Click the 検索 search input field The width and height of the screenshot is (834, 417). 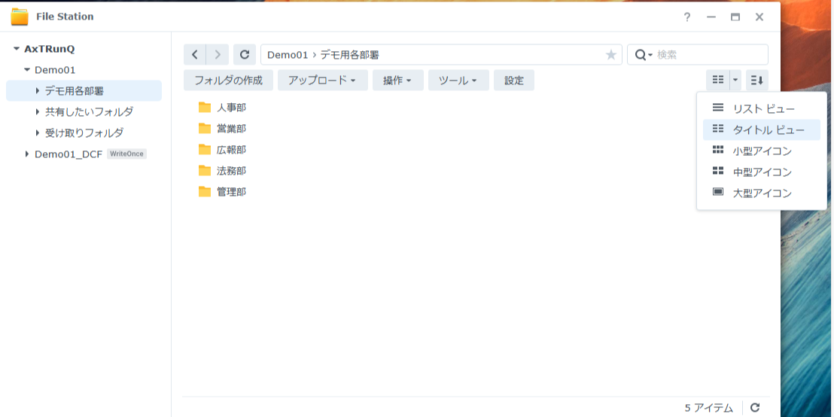pyautogui.click(x=708, y=55)
